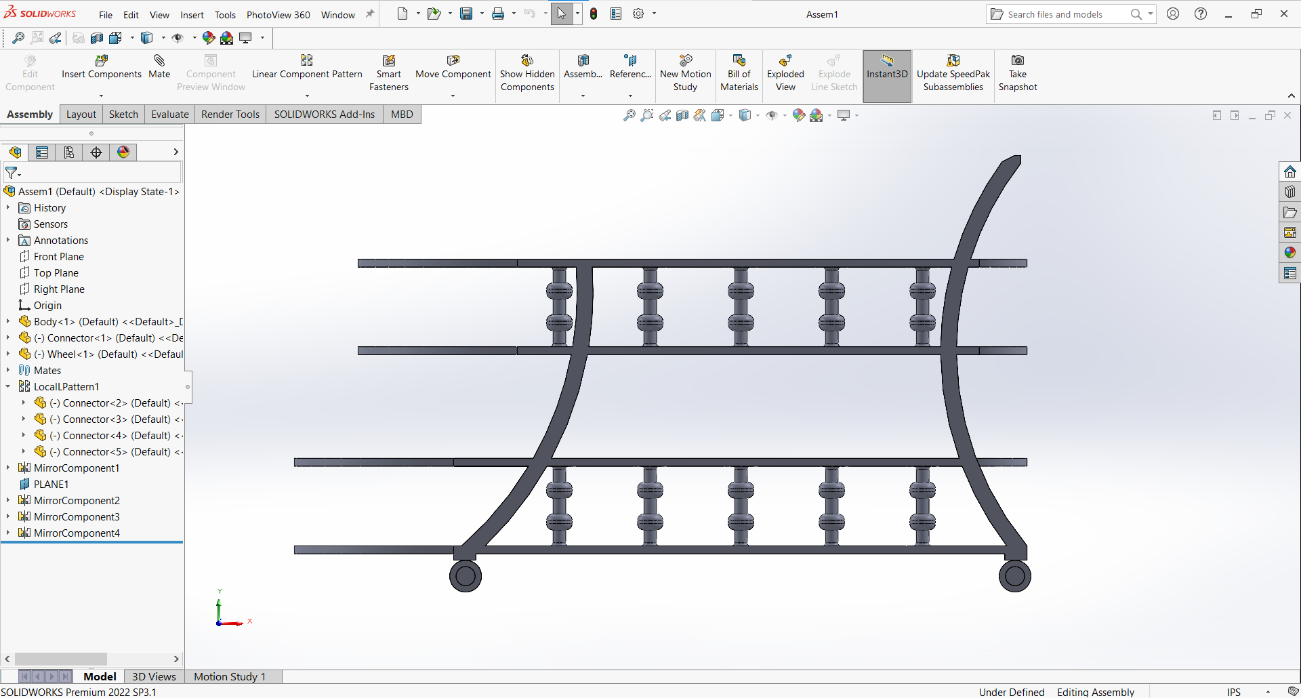Switch to the 3D Views tab
This screenshot has height=698, width=1301.
[154, 676]
